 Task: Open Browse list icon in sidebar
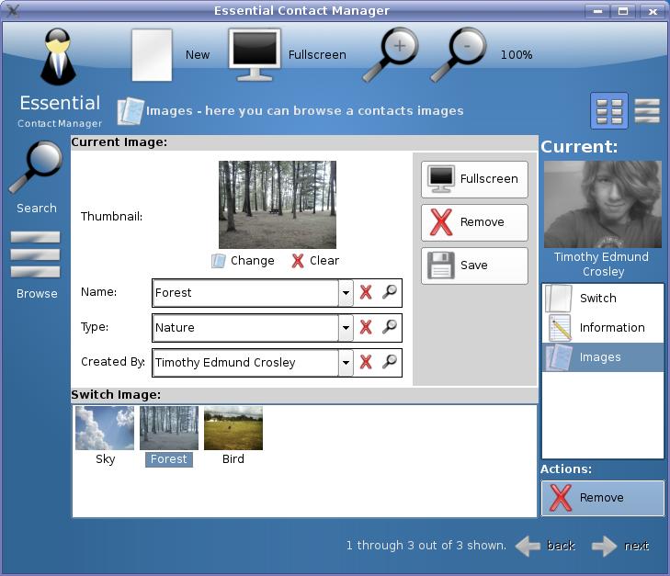[35, 254]
